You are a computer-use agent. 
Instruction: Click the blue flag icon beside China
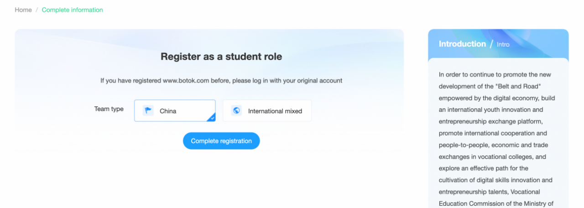point(148,111)
